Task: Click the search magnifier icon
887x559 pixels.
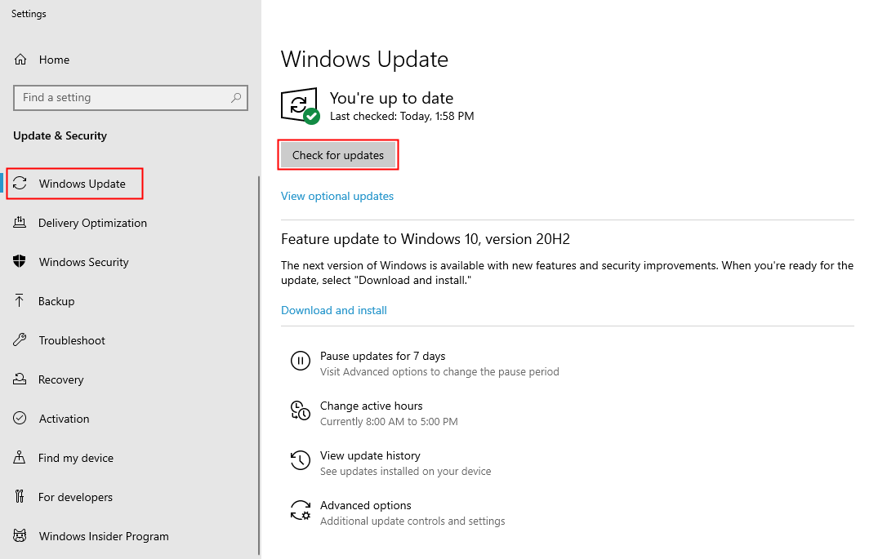Action: pos(236,98)
